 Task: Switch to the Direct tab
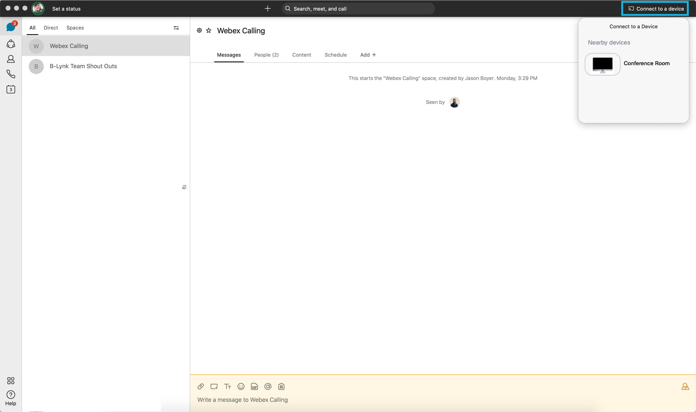tap(51, 28)
